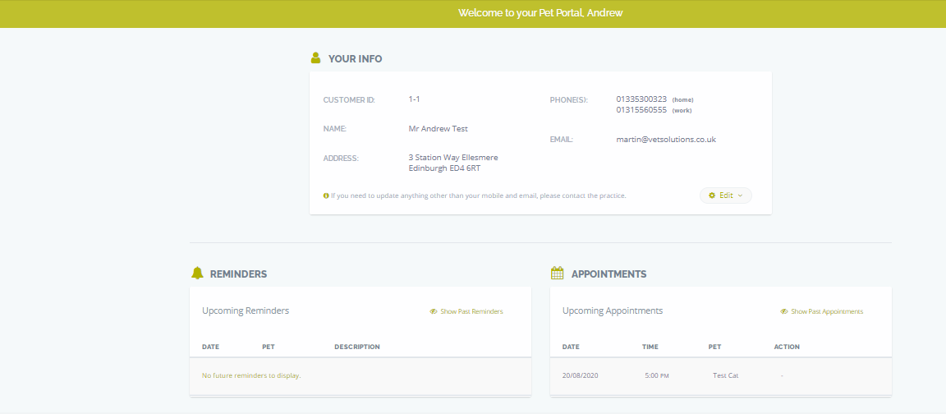Click customer ID value 1-1
This screenshot has height=414, width=946.
(x=414, y=99)
